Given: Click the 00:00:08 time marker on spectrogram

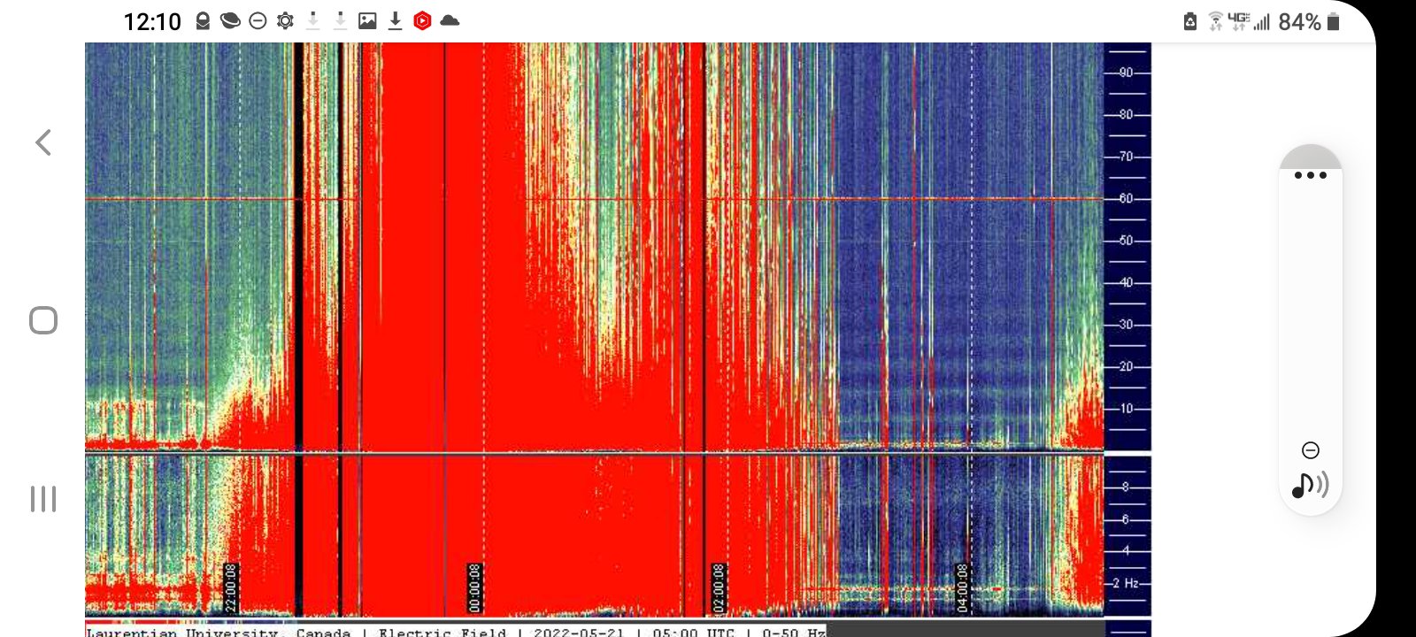Looking at the screenshot, I should [x=474, y=587].
